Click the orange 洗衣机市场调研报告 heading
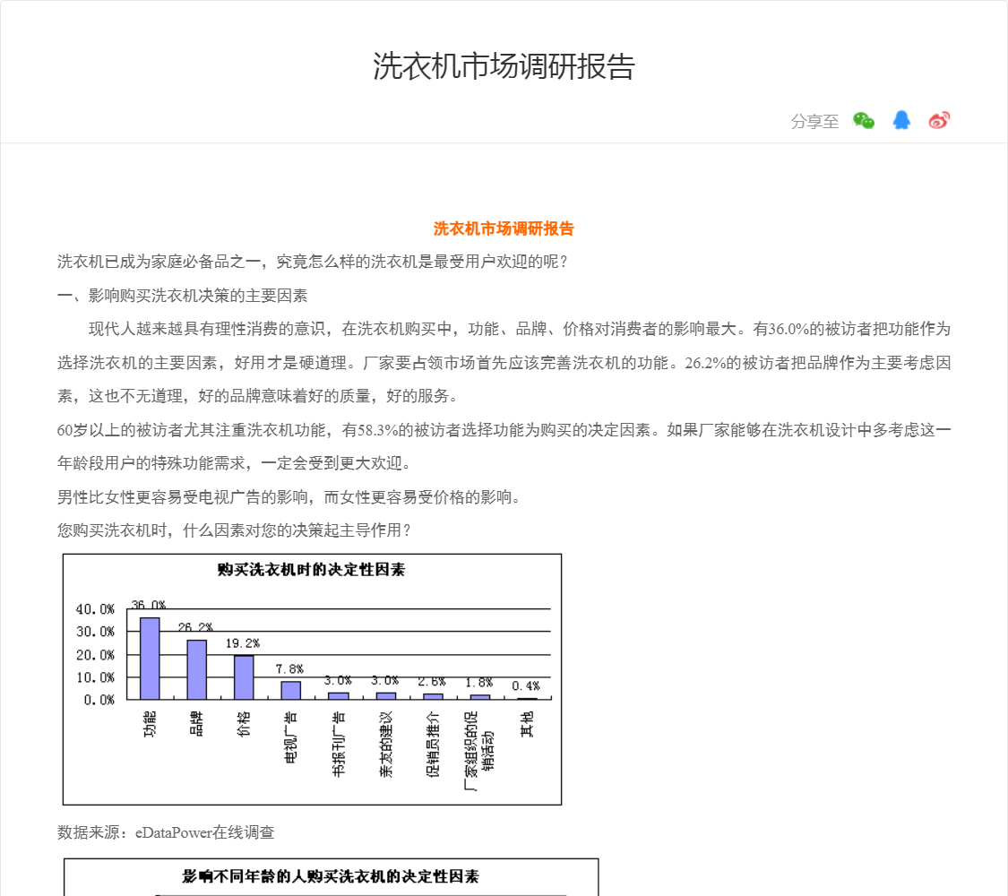 tap(504, 228)
